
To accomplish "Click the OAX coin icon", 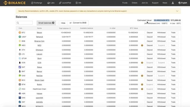I will 20,98.
